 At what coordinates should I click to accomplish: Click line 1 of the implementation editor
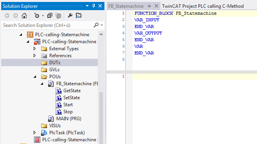195,76
